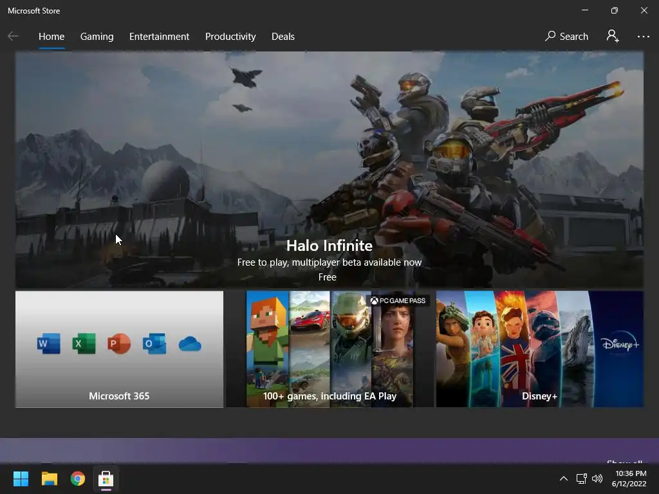Restore down the Microsoft Store window
The image size is (659, 494).
(x=614, y=10)
